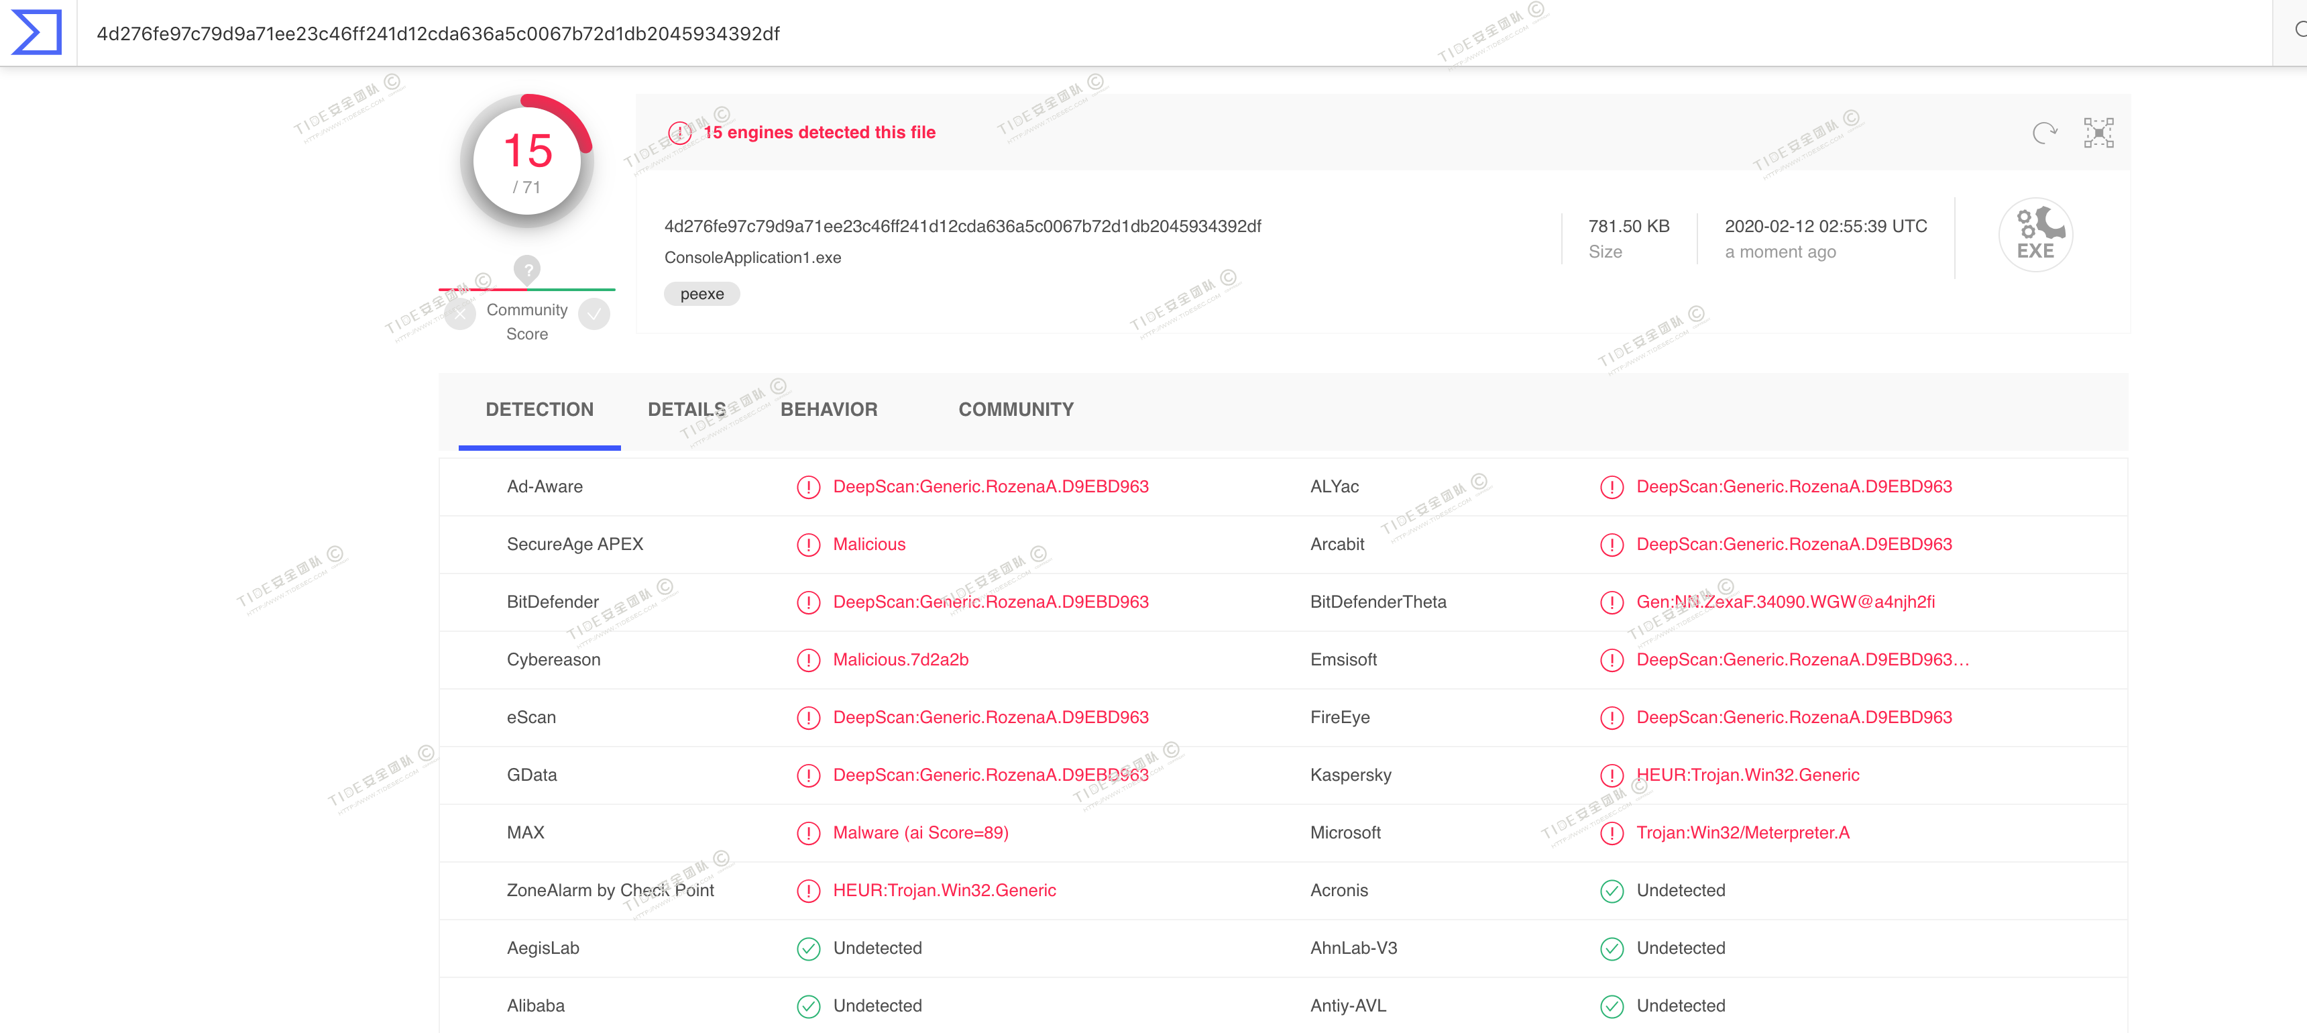This screenshot has height=1033, width=2307.
Task: Switch to the DETAILS tab
Action: pyautogui.click(x=686, y=409)
